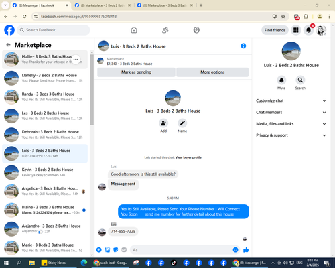Open Chrome's three-dot menu

click(329, 17)
